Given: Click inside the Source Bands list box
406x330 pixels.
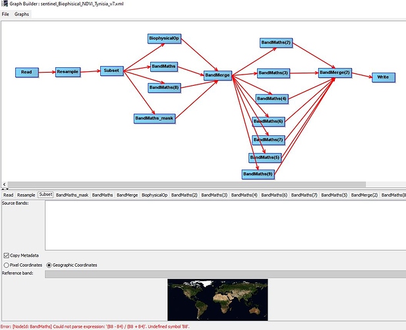Looking at the screenshot, I should tap(225, 225).
